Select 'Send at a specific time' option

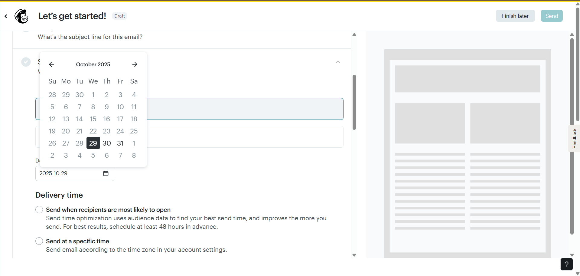pyautogui.click(x=39, y=241)
